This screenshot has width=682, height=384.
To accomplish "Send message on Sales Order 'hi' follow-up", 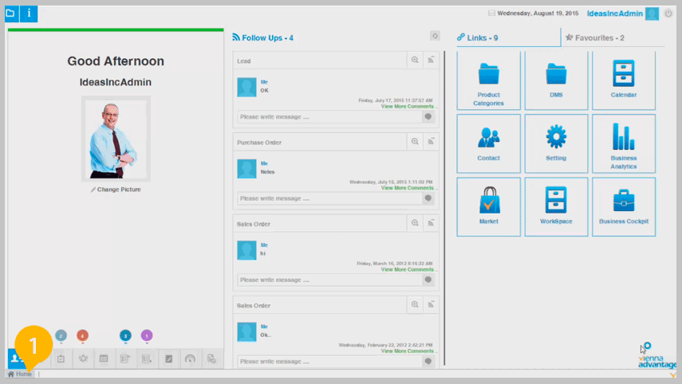I will click(428, 280).
